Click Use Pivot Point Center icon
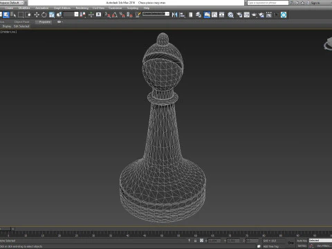This screenshot has width=332, height=249. click(83, 15)
